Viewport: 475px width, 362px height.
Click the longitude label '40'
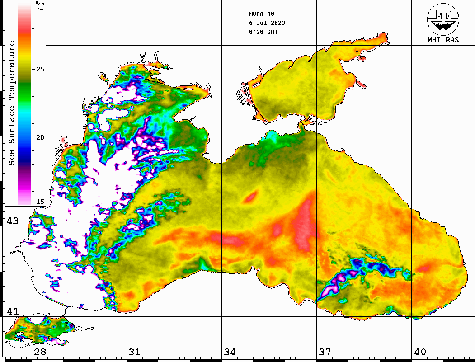coord(420,352)
